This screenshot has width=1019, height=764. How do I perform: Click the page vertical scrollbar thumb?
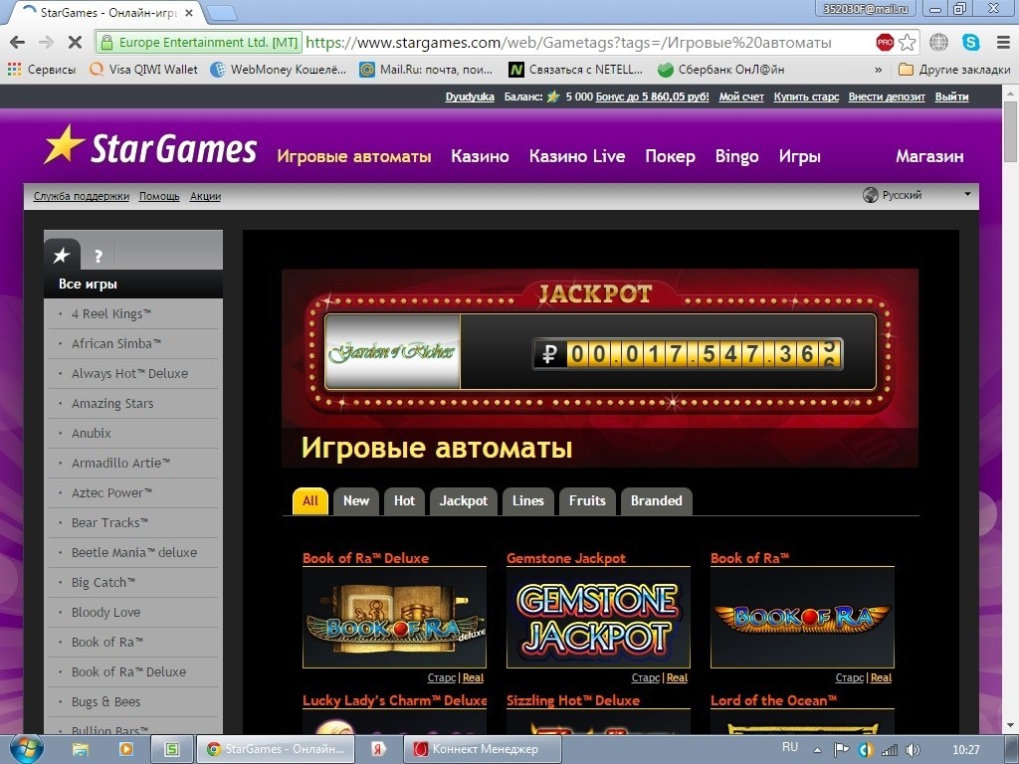click(x=1011, y=131)
